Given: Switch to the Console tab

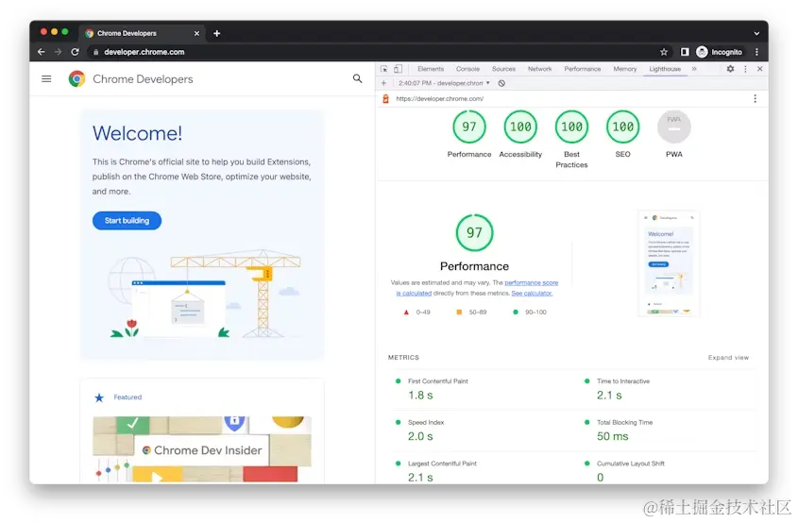Looking at the screenshot, I should click(467, 69).
